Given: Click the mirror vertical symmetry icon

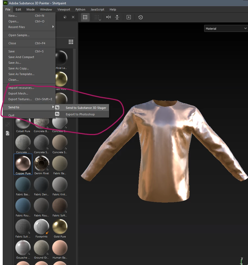Looking at the screenshot, I should pyautogui.click(x=117, y=17).
